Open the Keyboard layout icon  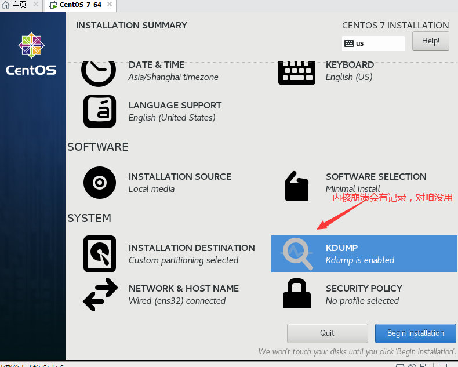click(296, 72)
